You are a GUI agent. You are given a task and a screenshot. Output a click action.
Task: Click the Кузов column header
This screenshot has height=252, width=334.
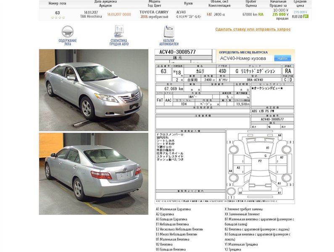tap(188, 3)
